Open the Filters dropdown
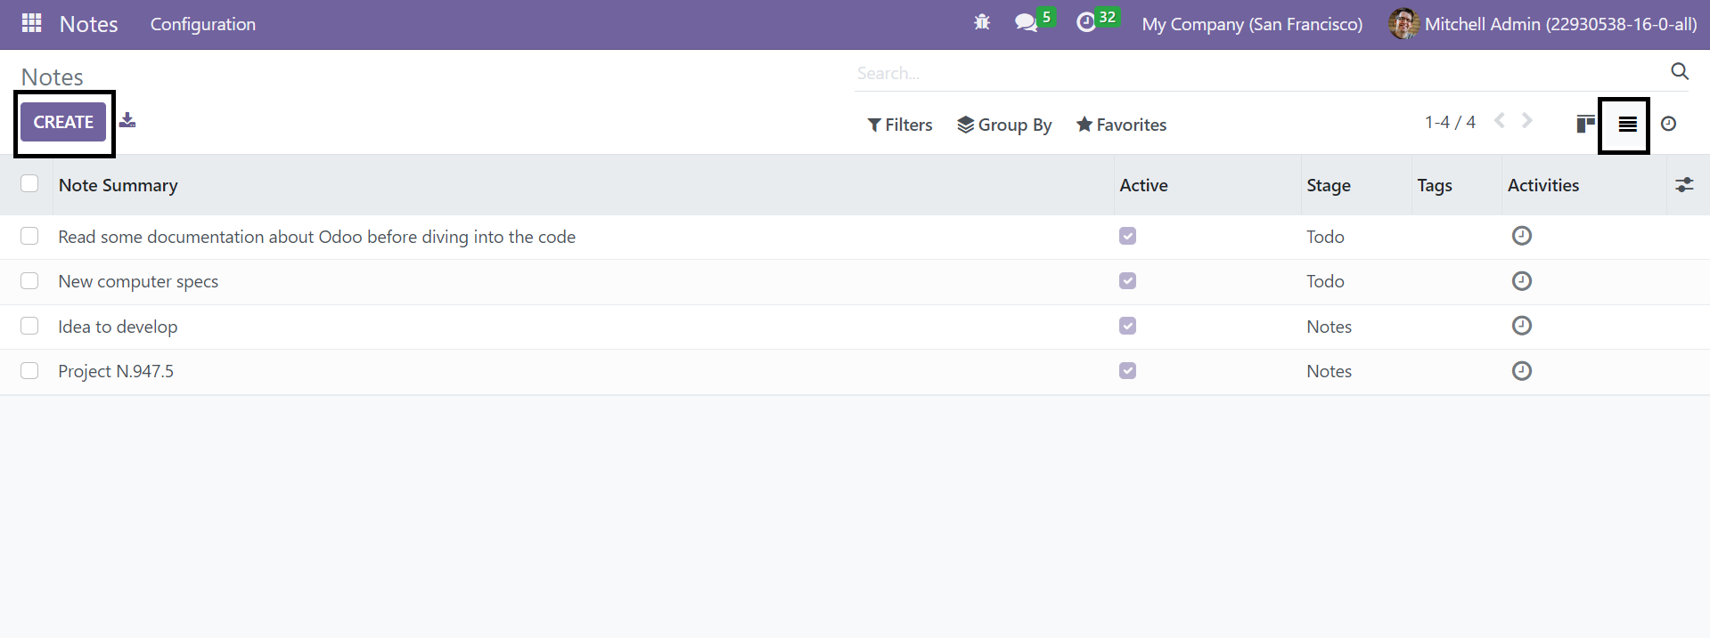Viewport: 1710px width, 638px height. click(x=900, y=125)
